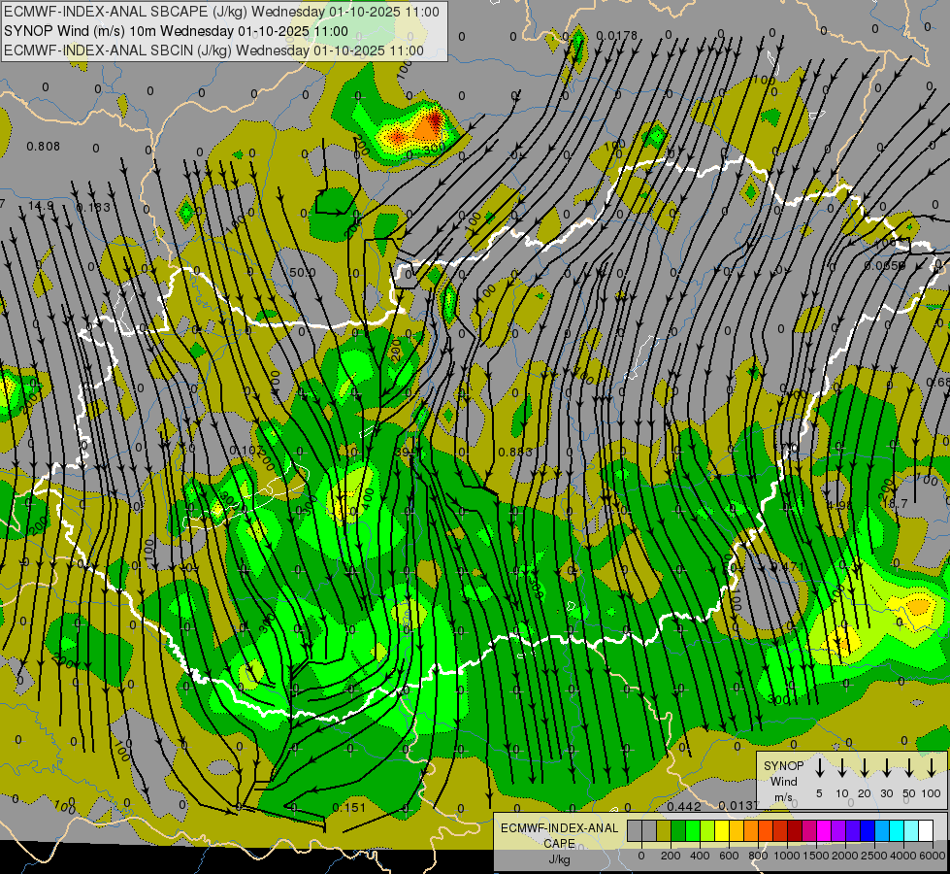950x874 pixels.
Task: Click the 5 m/s wind arrow in legend
Action: click(x=820, y=768)
